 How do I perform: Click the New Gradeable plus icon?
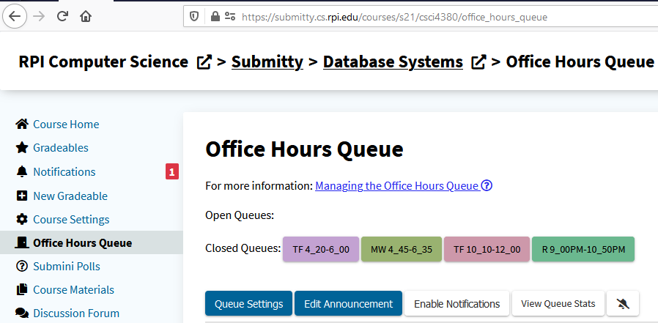pos(21,196)
